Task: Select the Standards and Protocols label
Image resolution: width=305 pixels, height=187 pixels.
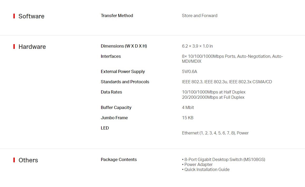Action: pyautogui.click(x=125, y=82)
